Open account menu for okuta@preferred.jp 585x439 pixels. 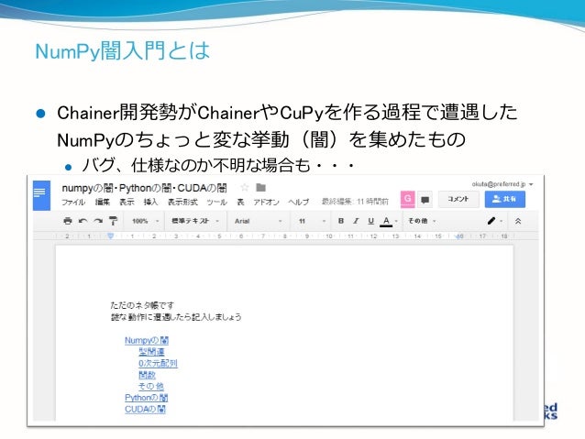[502, 184]
